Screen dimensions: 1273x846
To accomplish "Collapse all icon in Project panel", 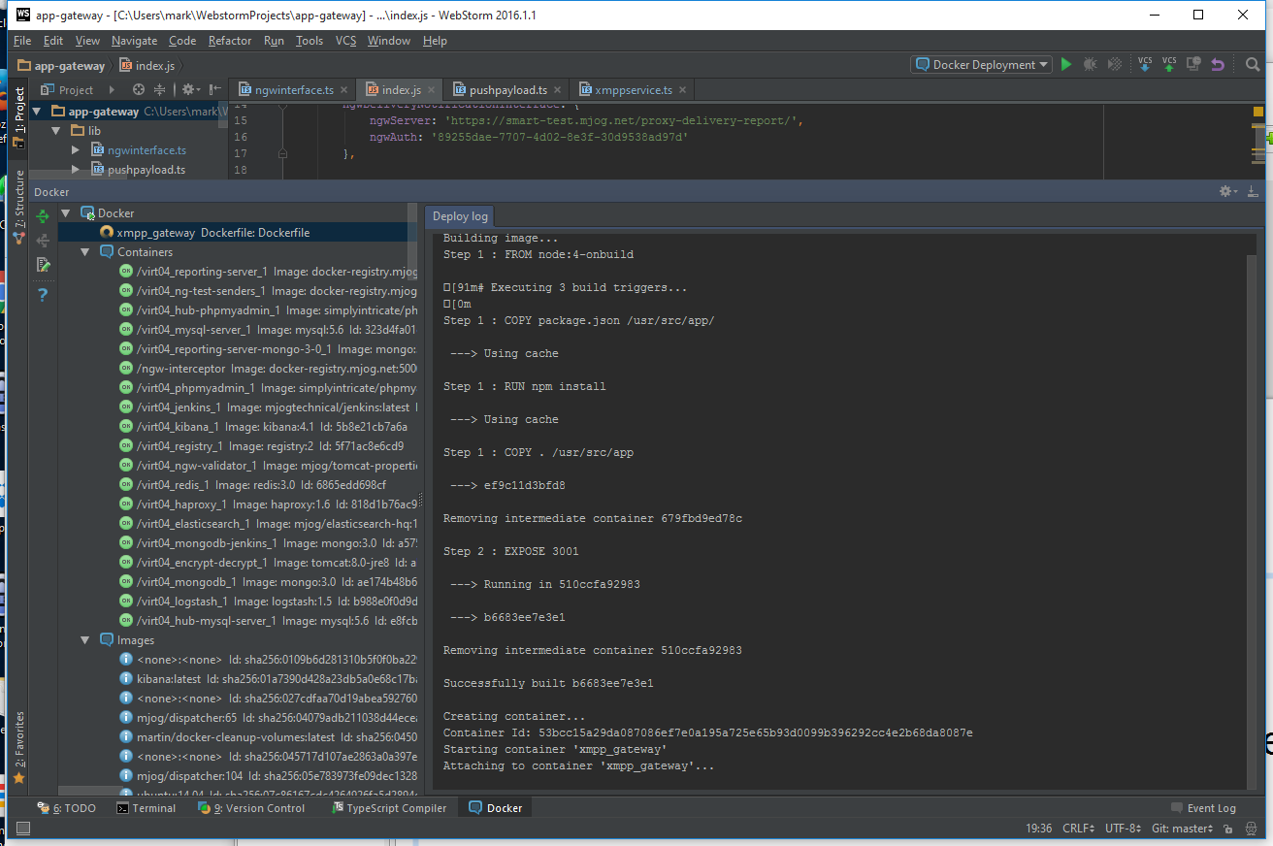I will 160,89.
